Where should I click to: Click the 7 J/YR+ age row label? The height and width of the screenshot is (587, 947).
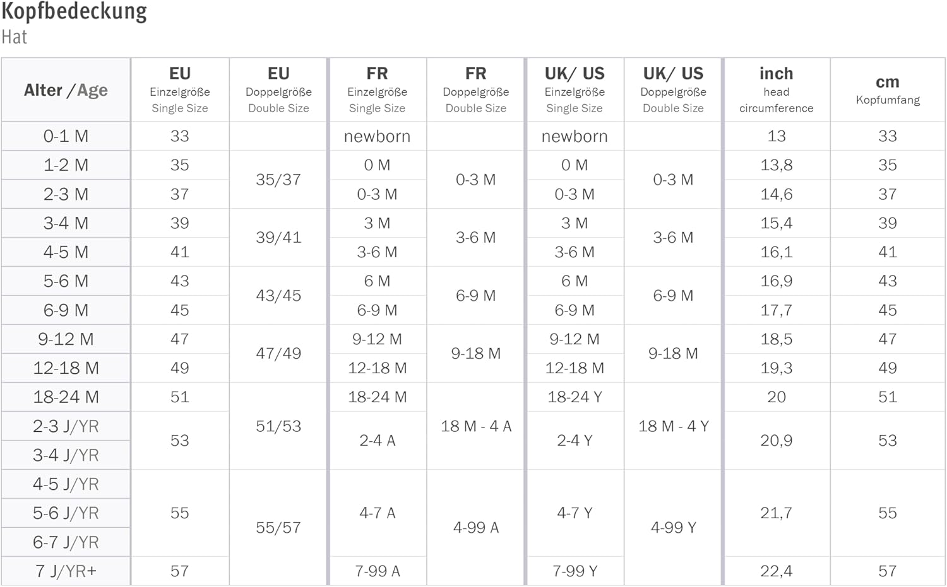tap(66, 571)
